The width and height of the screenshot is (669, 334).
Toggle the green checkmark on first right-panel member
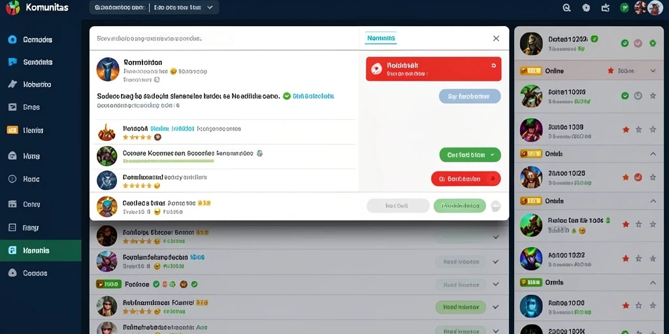pyautogui.click(x=625, y=43)
